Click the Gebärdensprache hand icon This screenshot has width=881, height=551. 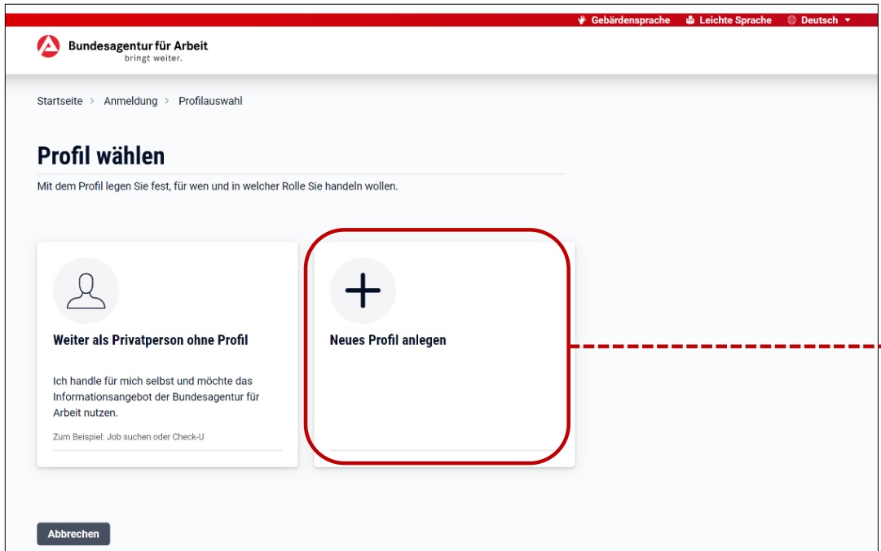582,20
